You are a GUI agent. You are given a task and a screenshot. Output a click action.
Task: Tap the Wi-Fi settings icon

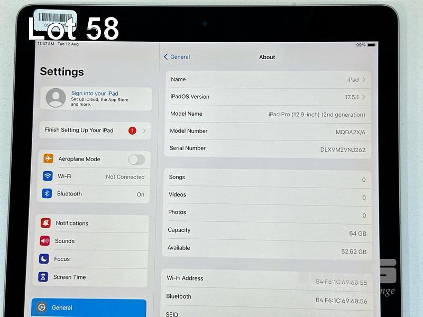(48, 176)
